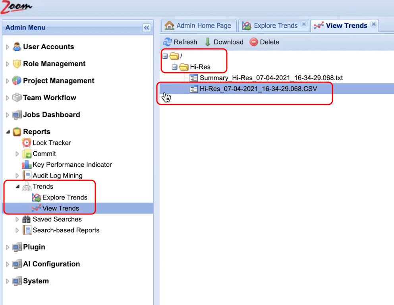This screenshot has width=394, height=305.
Task: Expand the Audit Log Mining node
Action: pos(17,176)
